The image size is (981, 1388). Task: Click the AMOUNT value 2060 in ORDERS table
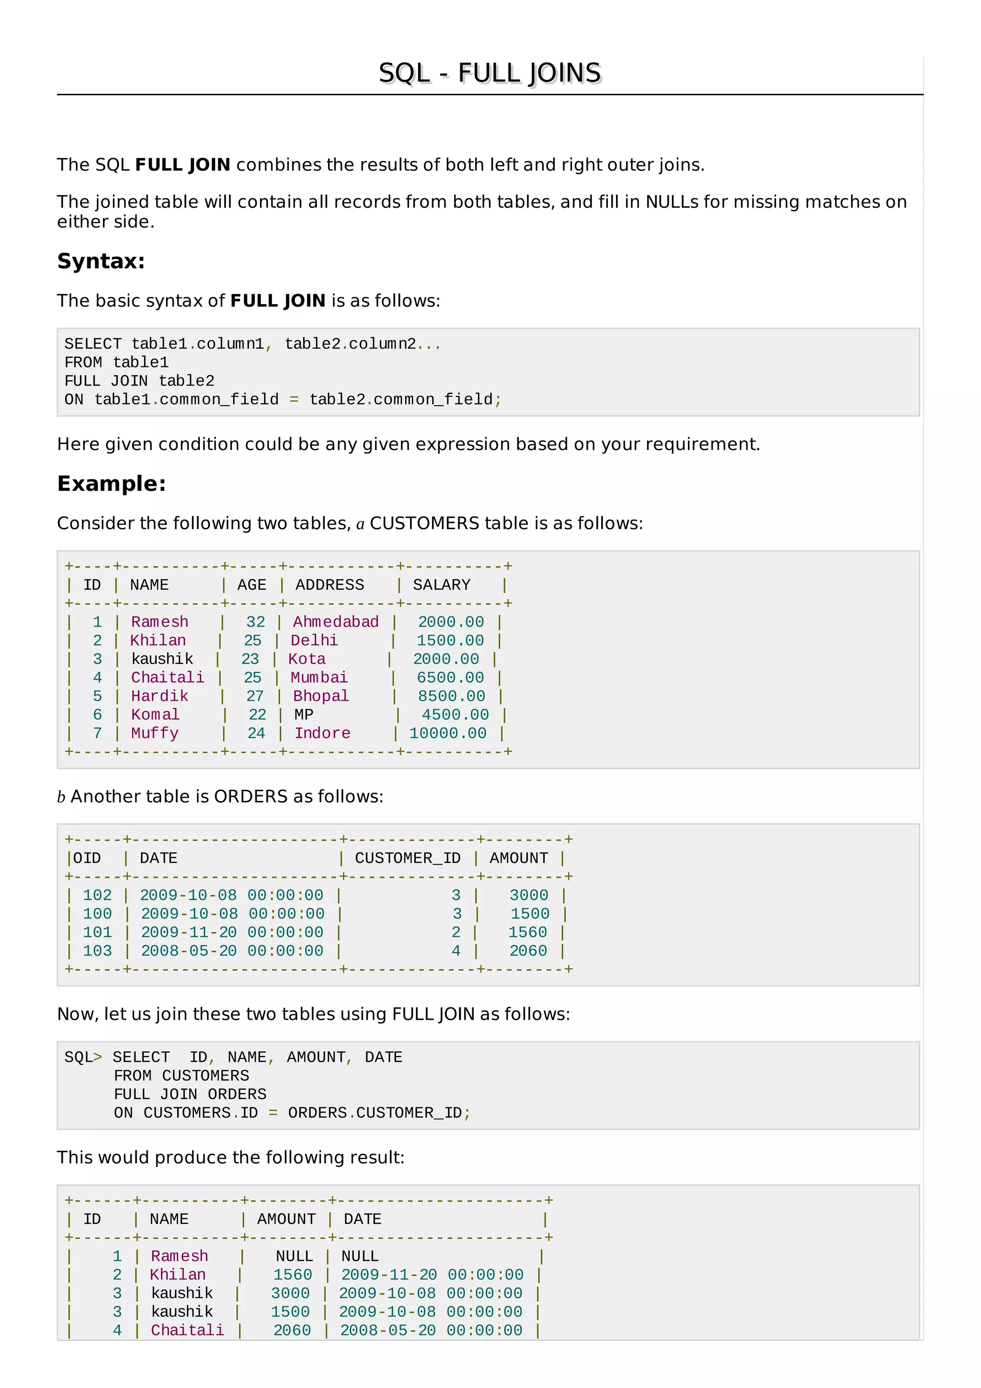point(528,950)
